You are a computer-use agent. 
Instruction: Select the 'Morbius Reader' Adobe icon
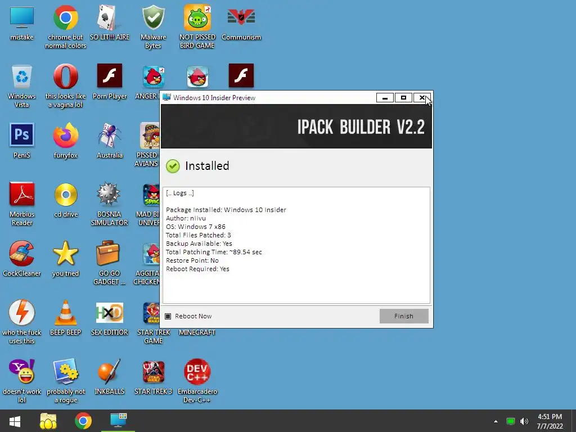[22, 194]
